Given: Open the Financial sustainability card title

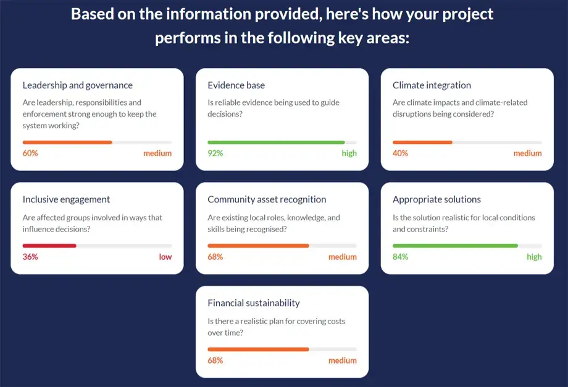Looking at the screenshot, I should click(254, 303).
